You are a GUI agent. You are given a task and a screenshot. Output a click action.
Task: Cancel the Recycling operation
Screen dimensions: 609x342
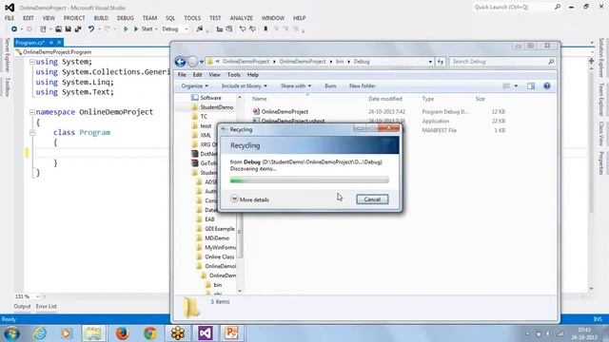click(x=372, y=199)
